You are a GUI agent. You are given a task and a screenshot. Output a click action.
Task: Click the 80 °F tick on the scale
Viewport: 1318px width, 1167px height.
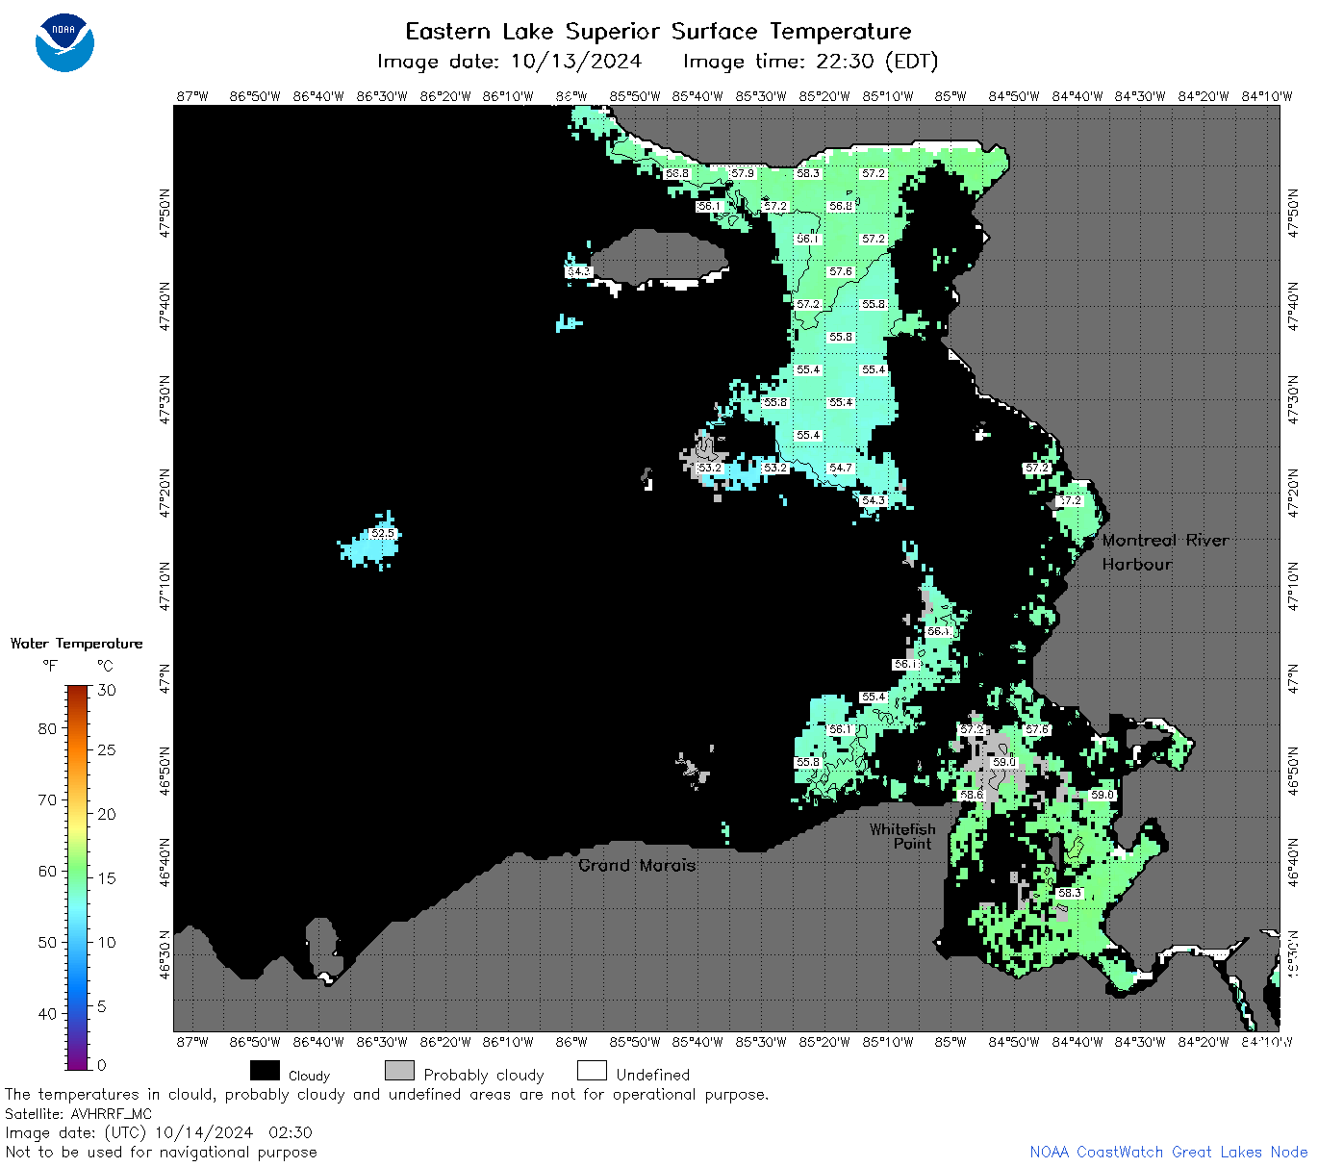pyautogui.click(x=48, y=728)
